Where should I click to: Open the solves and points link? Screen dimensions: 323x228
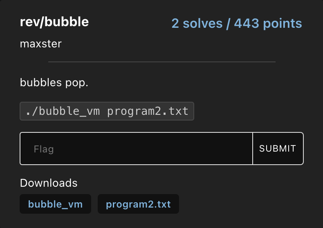coord(236,23)
